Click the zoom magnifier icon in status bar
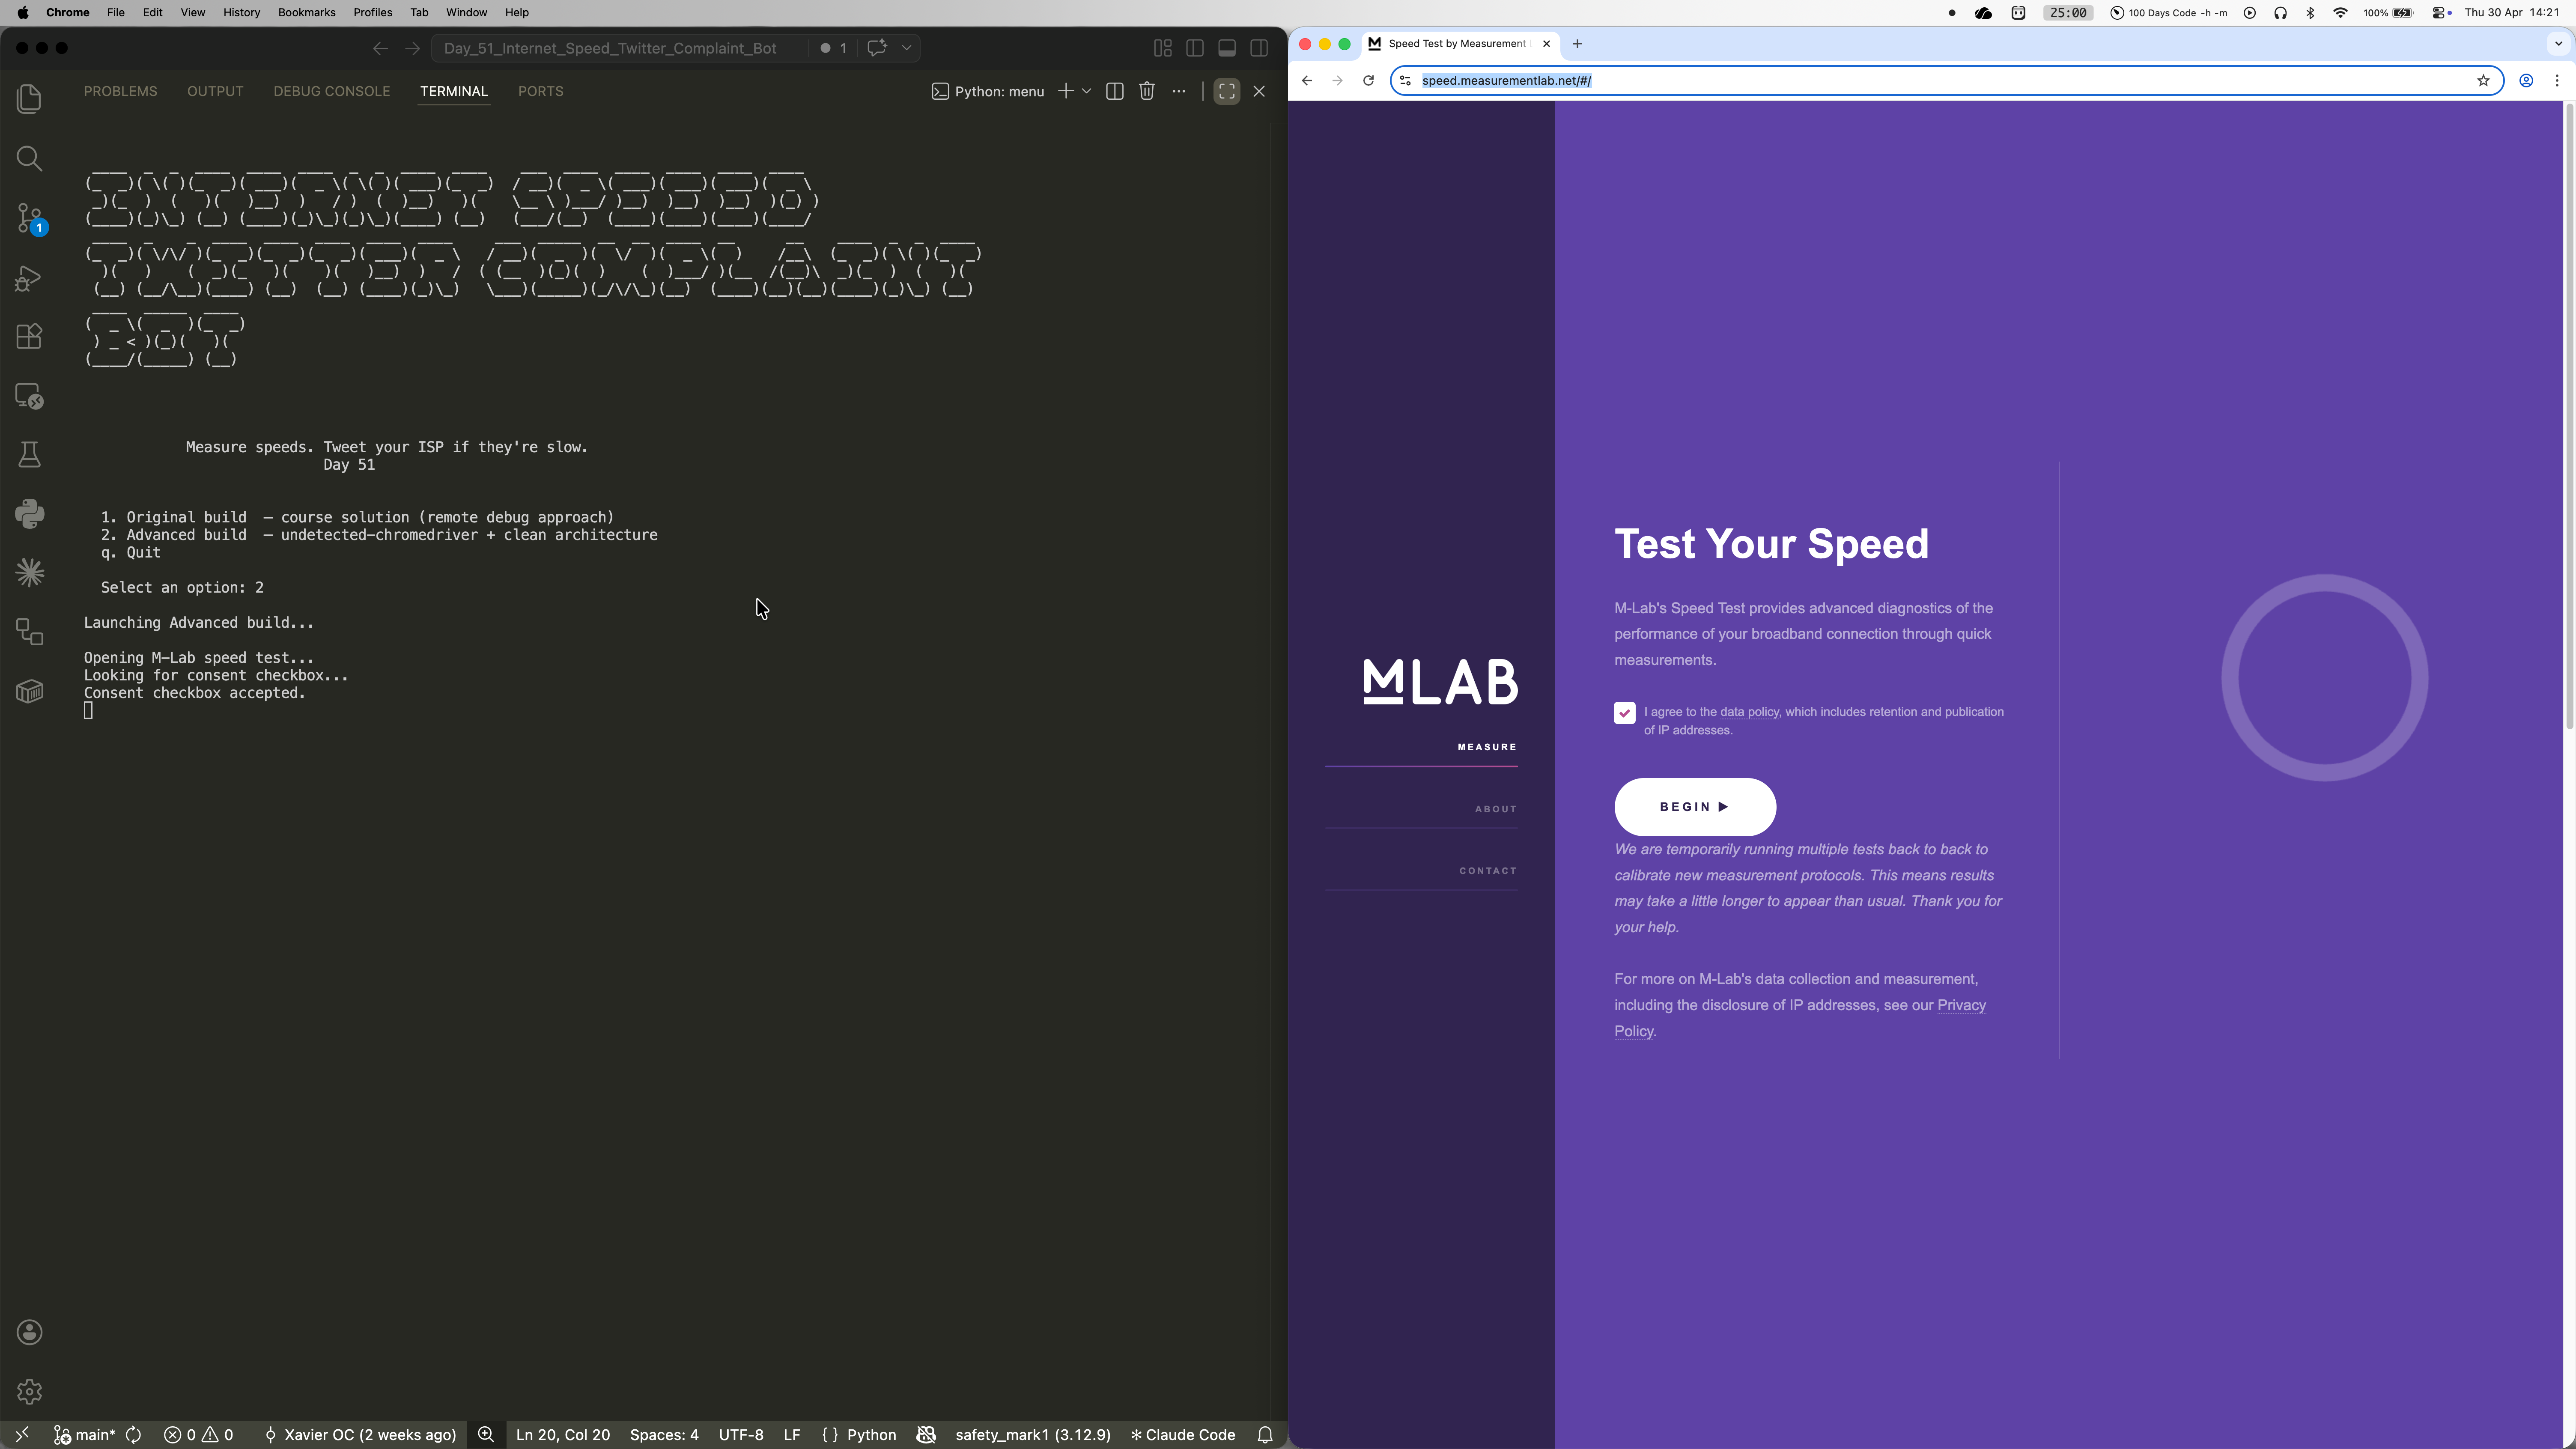2576x1449 pixels. (486, 1435)
